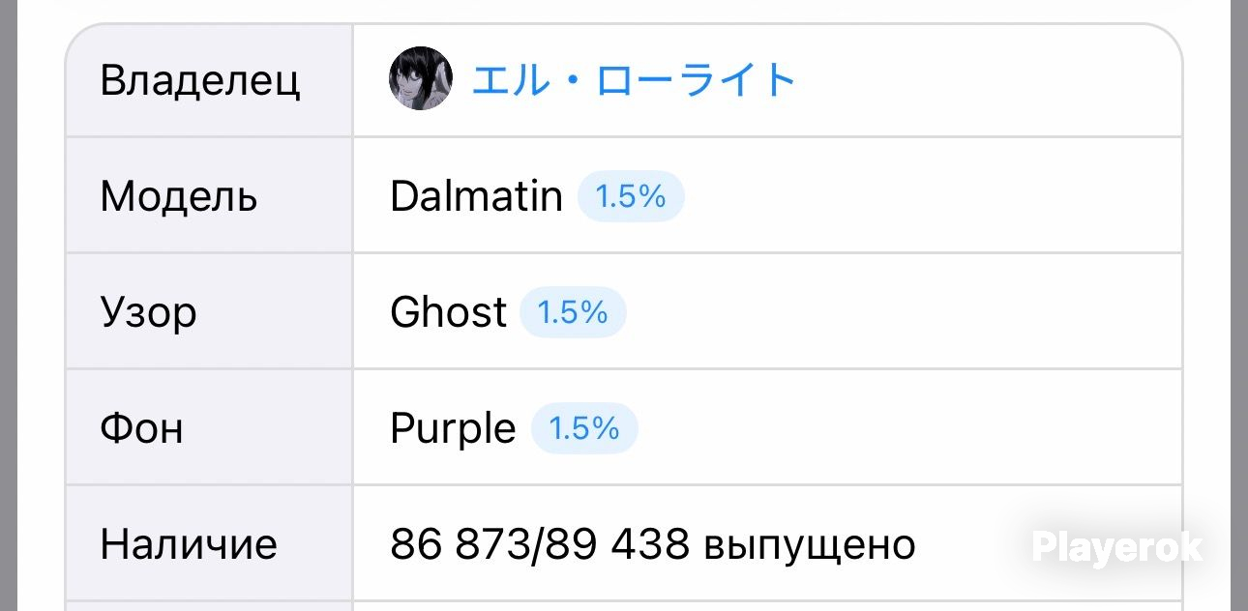The height and width of the screenshot is (611, 1248).
Task: Click the Playerok watermark logo
Action: [1116, 547]
